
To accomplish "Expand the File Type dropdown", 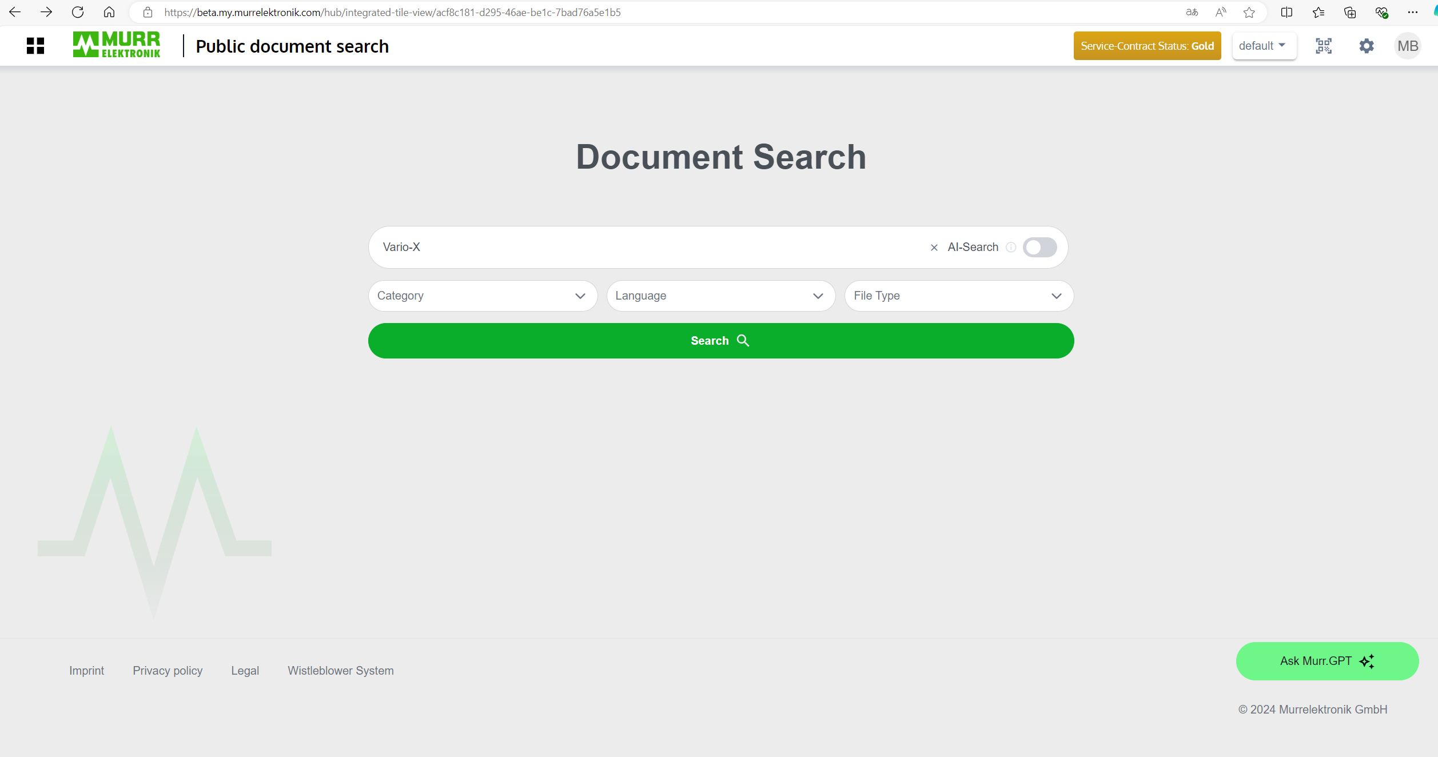I will (x=959, y=296).
